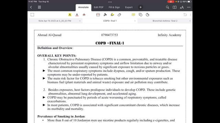Close the Note Apr 15 2022 tab
Viewport: 220px width, 123px height.
coord(80,21)
